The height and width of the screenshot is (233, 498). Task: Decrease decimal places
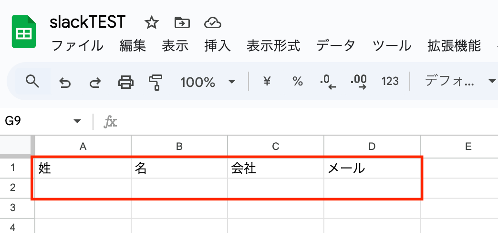(x=328, y=82)
